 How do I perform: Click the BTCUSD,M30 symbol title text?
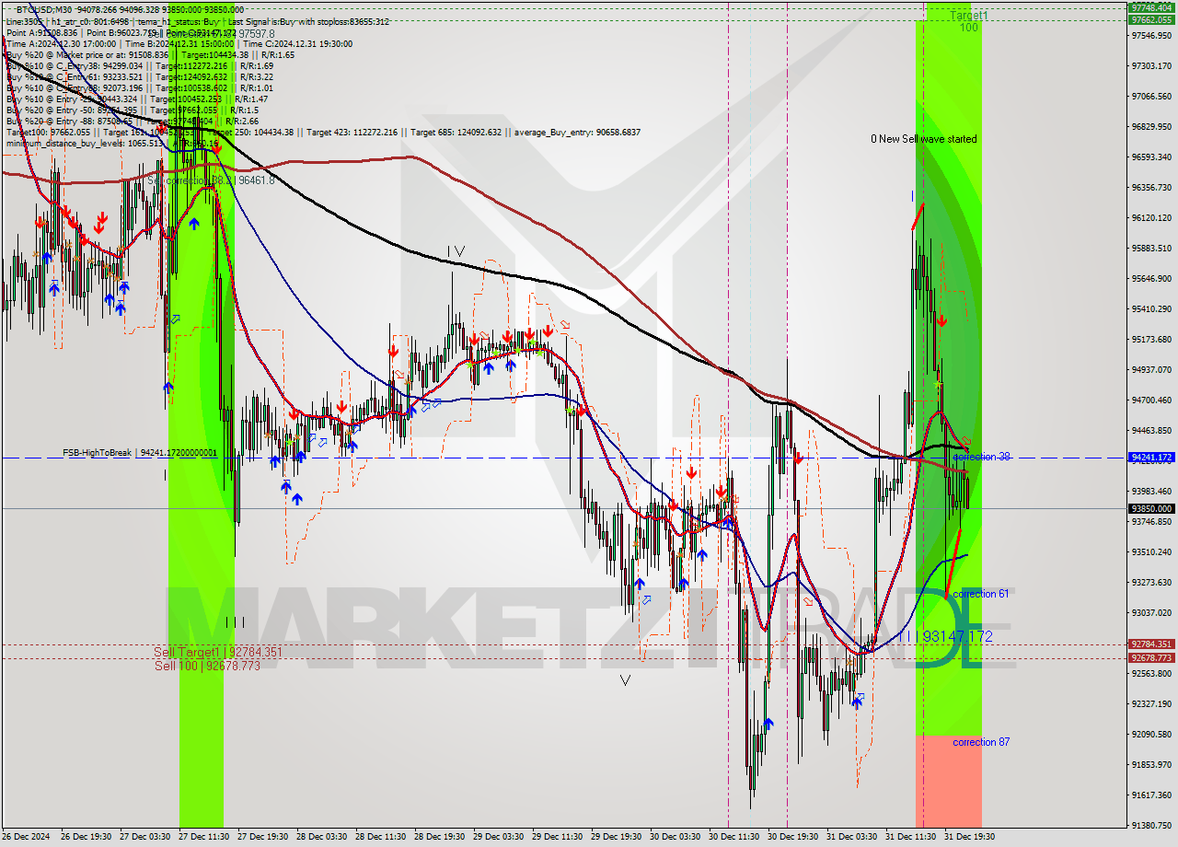click(46, 9)
